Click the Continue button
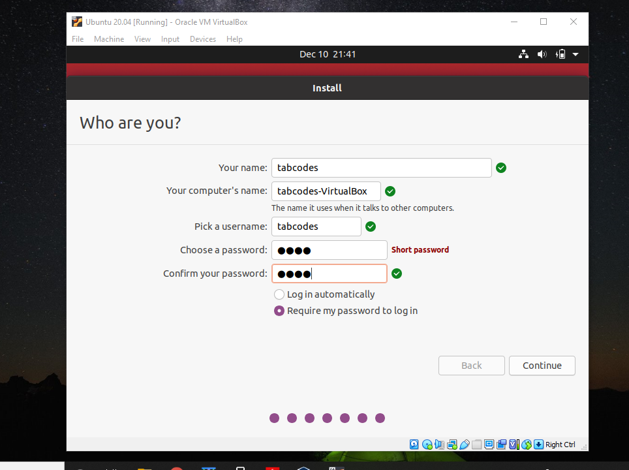Image resolution: width=629 pixels, height=470 pixels. click(x=542, y=366)
